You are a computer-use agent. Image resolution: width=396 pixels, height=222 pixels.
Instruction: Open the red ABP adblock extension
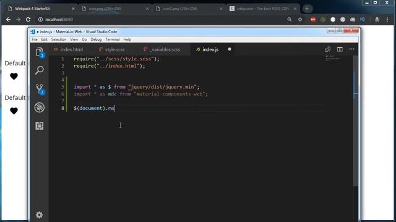click(313, 19)
